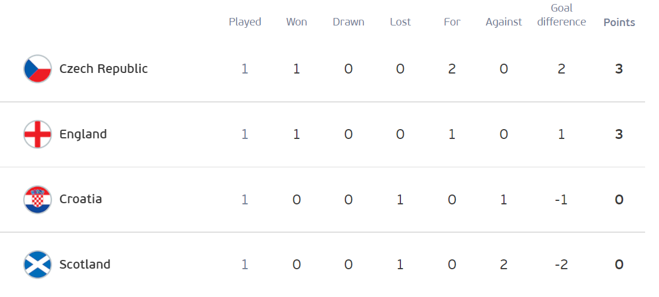Viewport: 659px width, 297px height.
Task: Click the Scotland flag icon
Action: tap(38, 265)
